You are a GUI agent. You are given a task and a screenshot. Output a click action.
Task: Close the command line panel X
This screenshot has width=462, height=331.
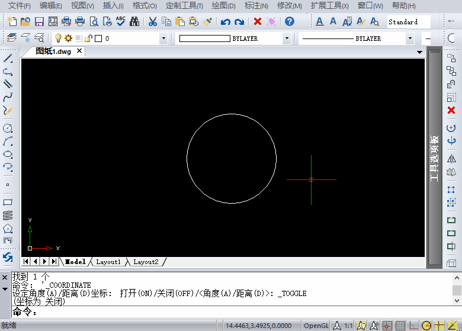tap(5, 277)
